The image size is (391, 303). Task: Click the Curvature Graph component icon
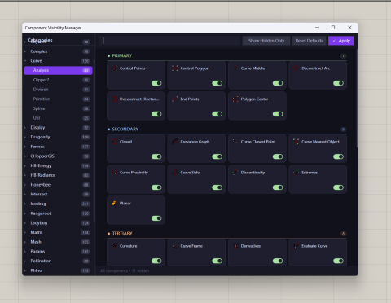[x=175, y=142]
